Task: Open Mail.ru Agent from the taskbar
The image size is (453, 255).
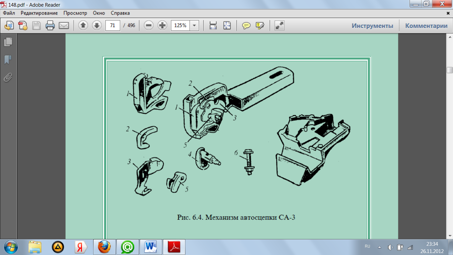Action: point(127,247)
